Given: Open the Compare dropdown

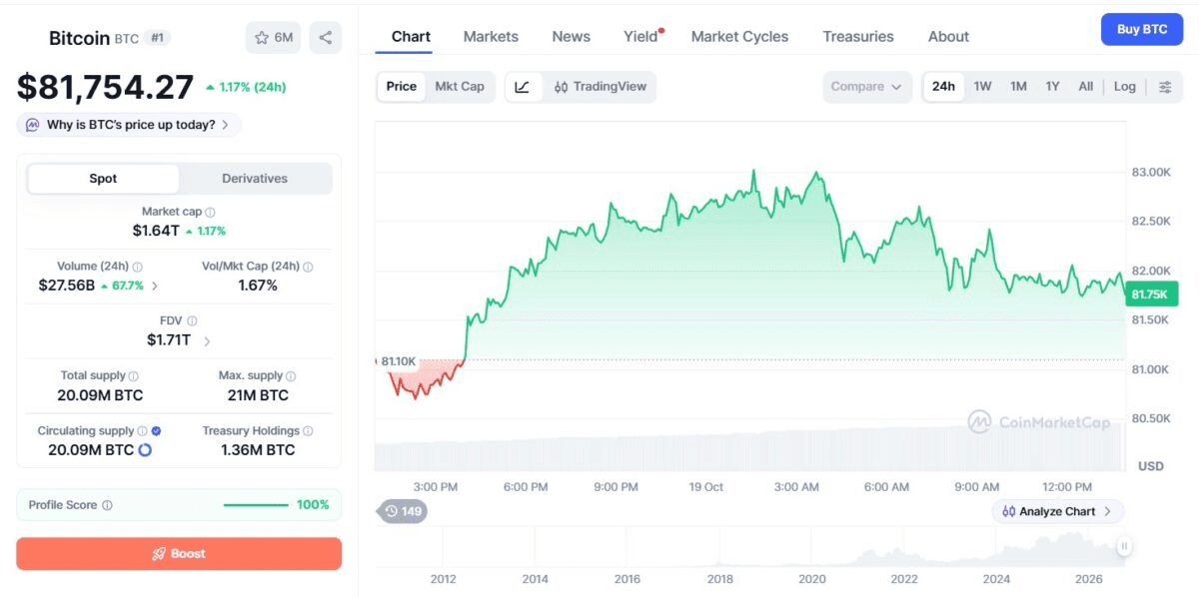Looking at the screenshot, I should [x=866, y=87].
